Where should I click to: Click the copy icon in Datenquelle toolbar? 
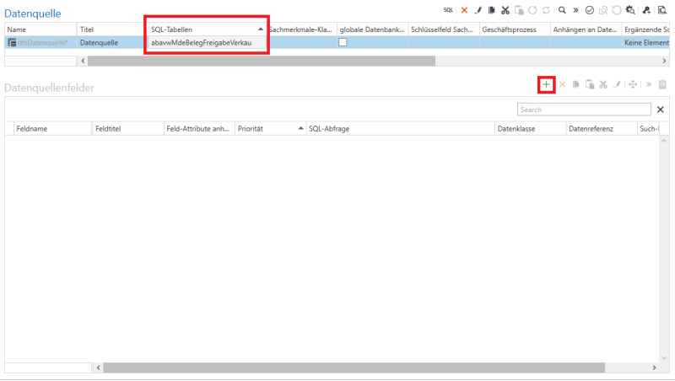coord(491,10)
